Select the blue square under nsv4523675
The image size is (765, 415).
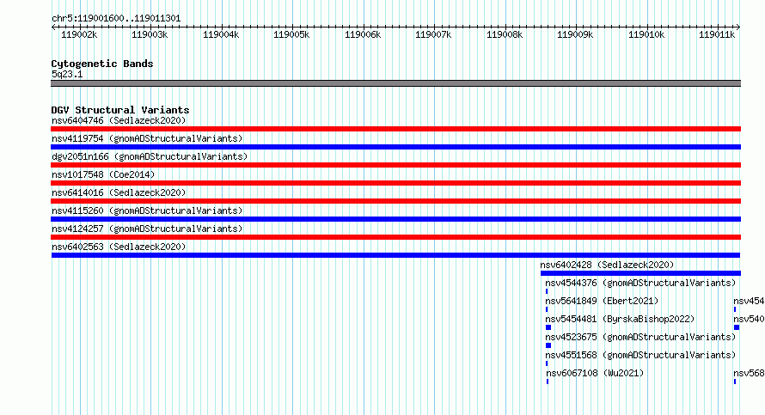click(548, 345)
